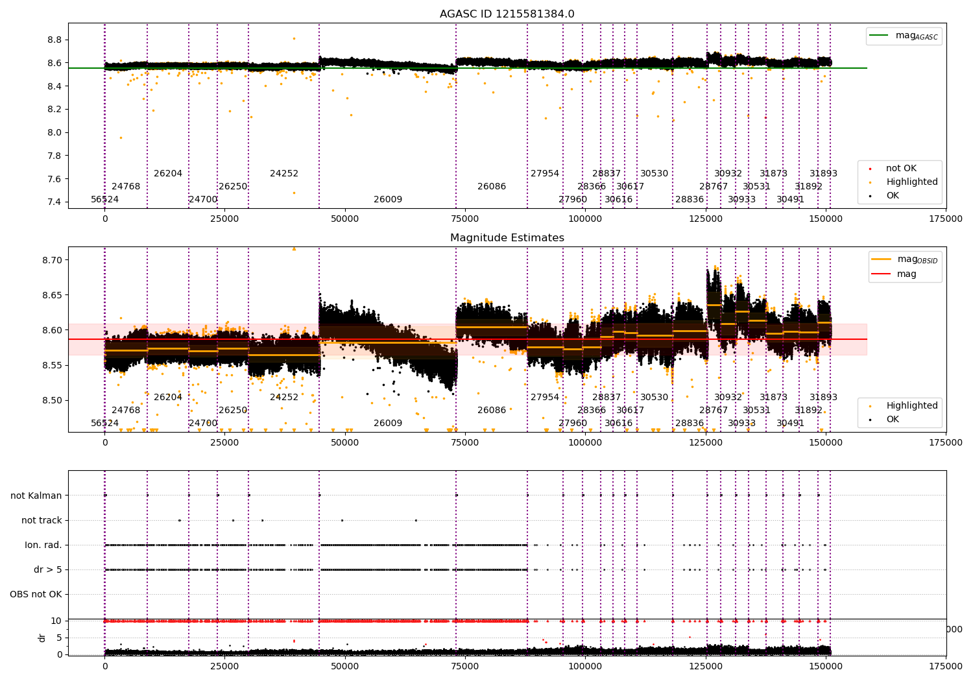Screen dimensions: 973x681
Task: Click obsid label 56524 in middle plot
Action: coord(105,423)
